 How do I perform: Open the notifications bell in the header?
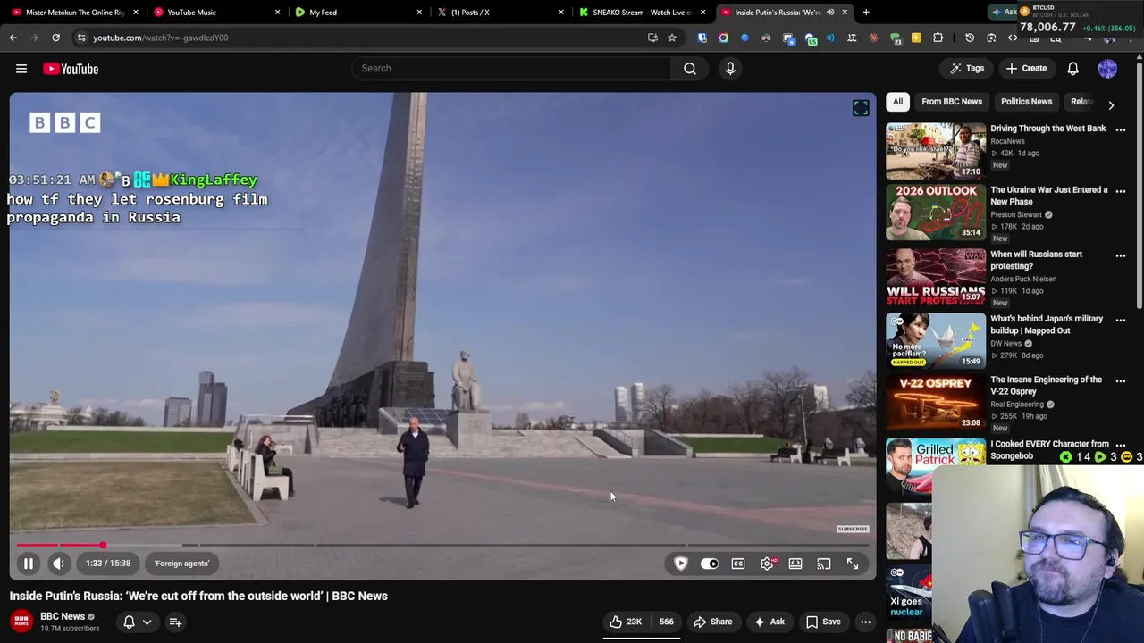tap(1072, 68)
